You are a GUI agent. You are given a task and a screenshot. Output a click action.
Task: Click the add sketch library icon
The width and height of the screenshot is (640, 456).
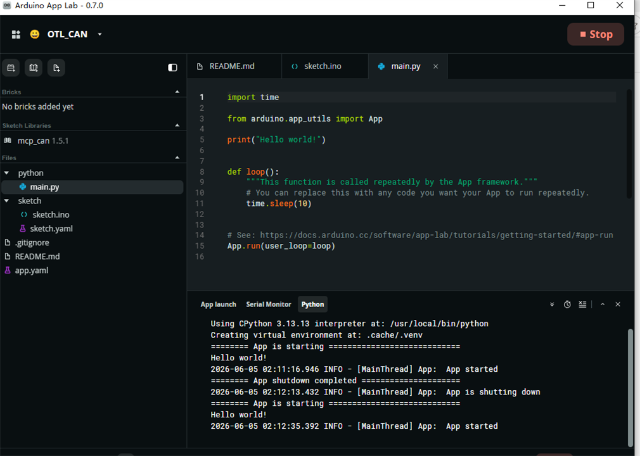(34, 68)
